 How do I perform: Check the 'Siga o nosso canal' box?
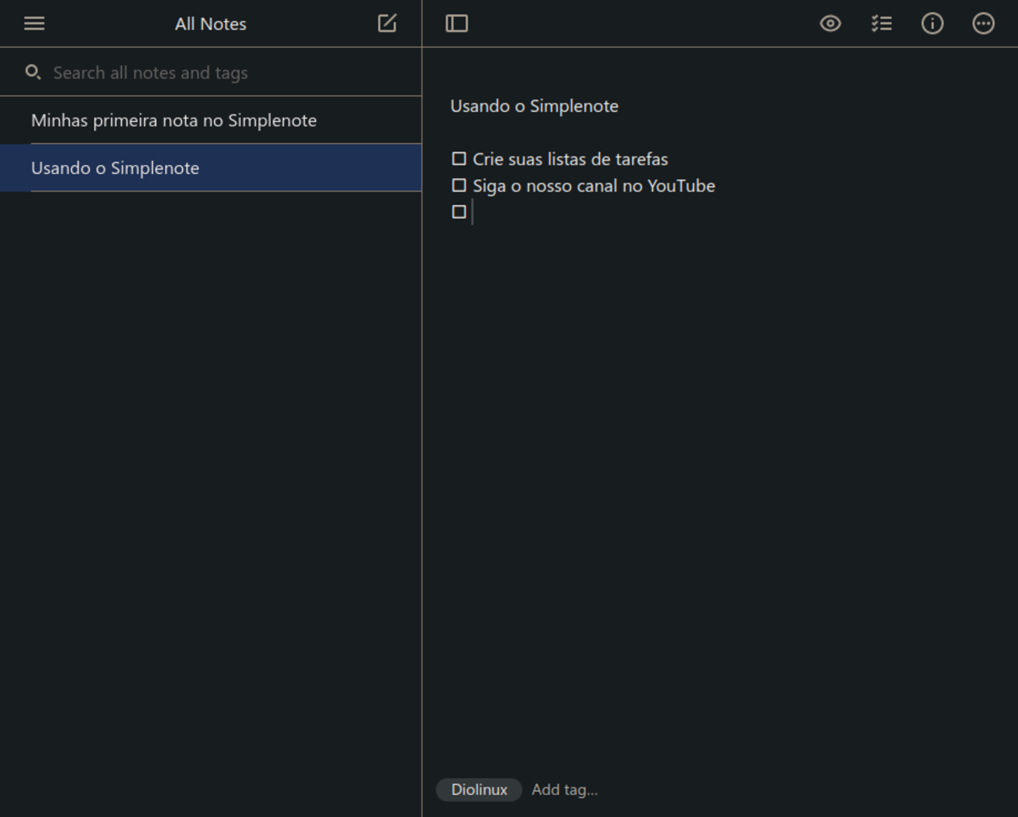[459, 185]
